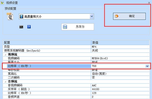This screenshot has height=99, width=152.
Task: Open the 比特率 768 value dropdown
Action: 147,66
